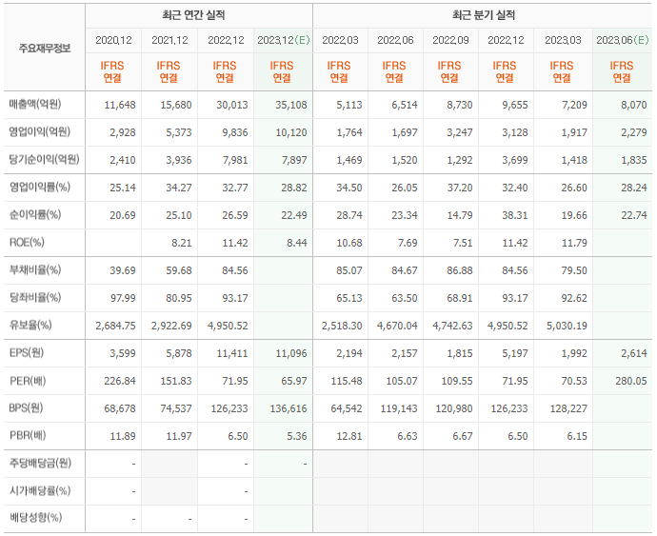Click the 영업이익(억원) row label
657x536 pixels.
[40, 131]
